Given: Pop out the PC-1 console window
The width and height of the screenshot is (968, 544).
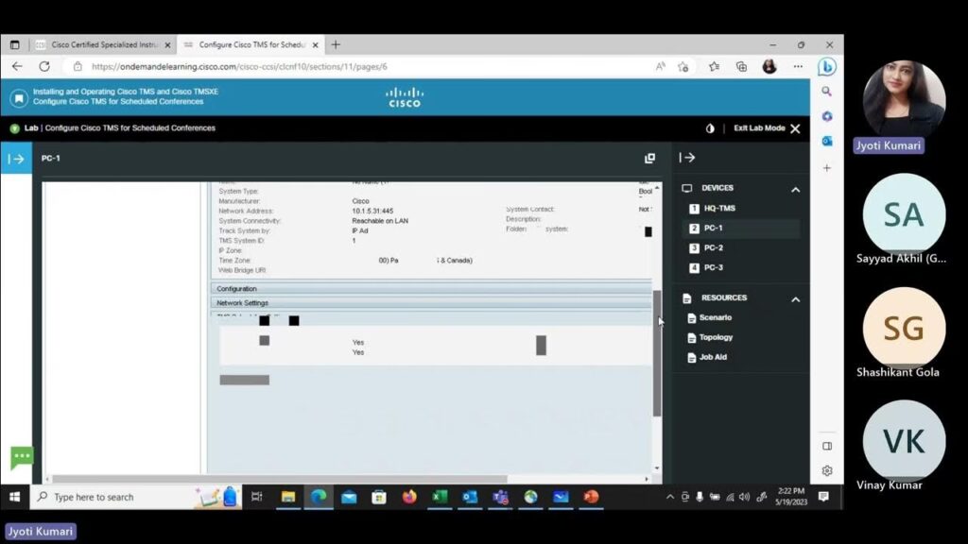Looking at the screenshot, I should click(x=649, y=159).
